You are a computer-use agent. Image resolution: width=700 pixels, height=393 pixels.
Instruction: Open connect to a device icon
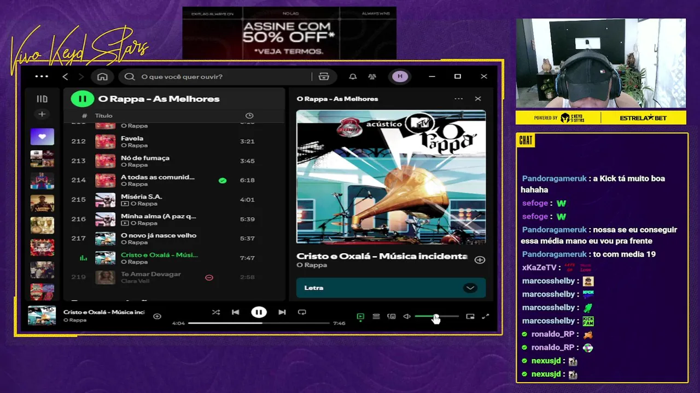point(392,317)
